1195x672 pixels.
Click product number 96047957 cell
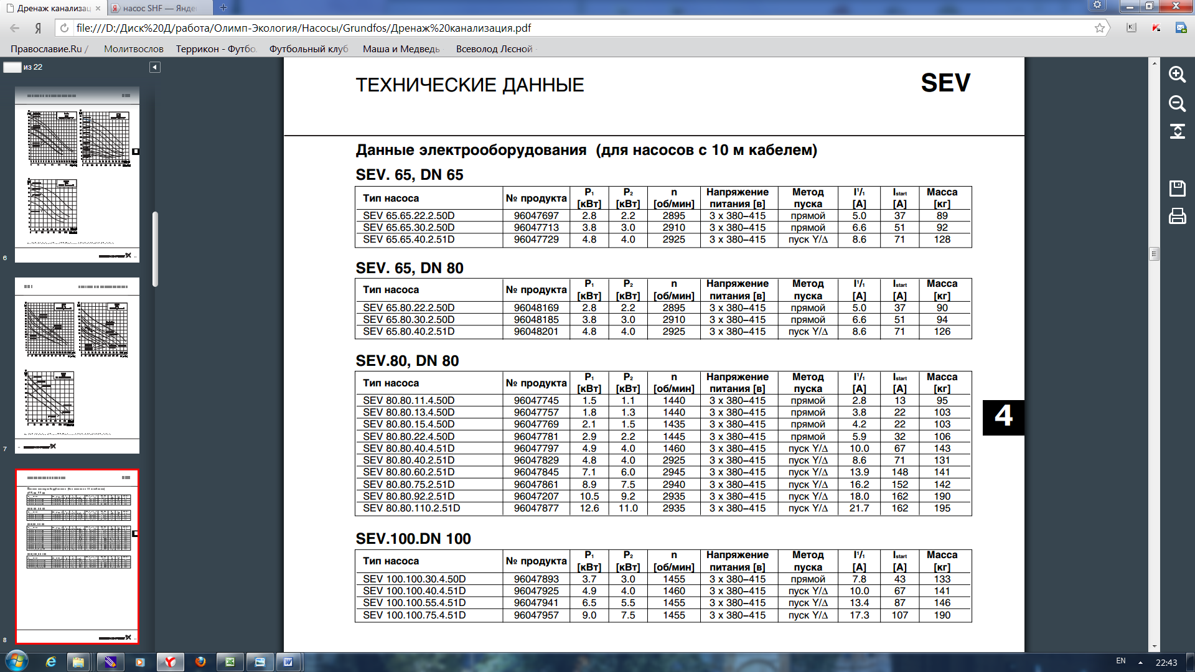(536, 615)
